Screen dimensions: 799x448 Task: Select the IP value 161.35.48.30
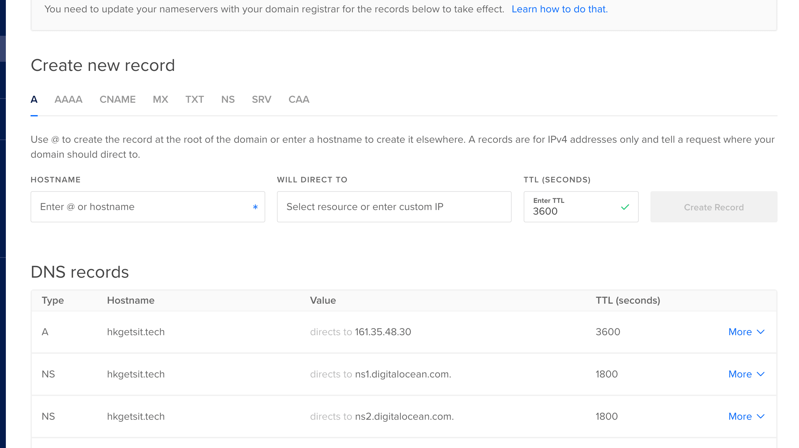tap(383, 332)
